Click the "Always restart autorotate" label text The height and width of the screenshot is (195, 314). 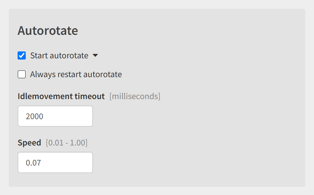[76, 74]
